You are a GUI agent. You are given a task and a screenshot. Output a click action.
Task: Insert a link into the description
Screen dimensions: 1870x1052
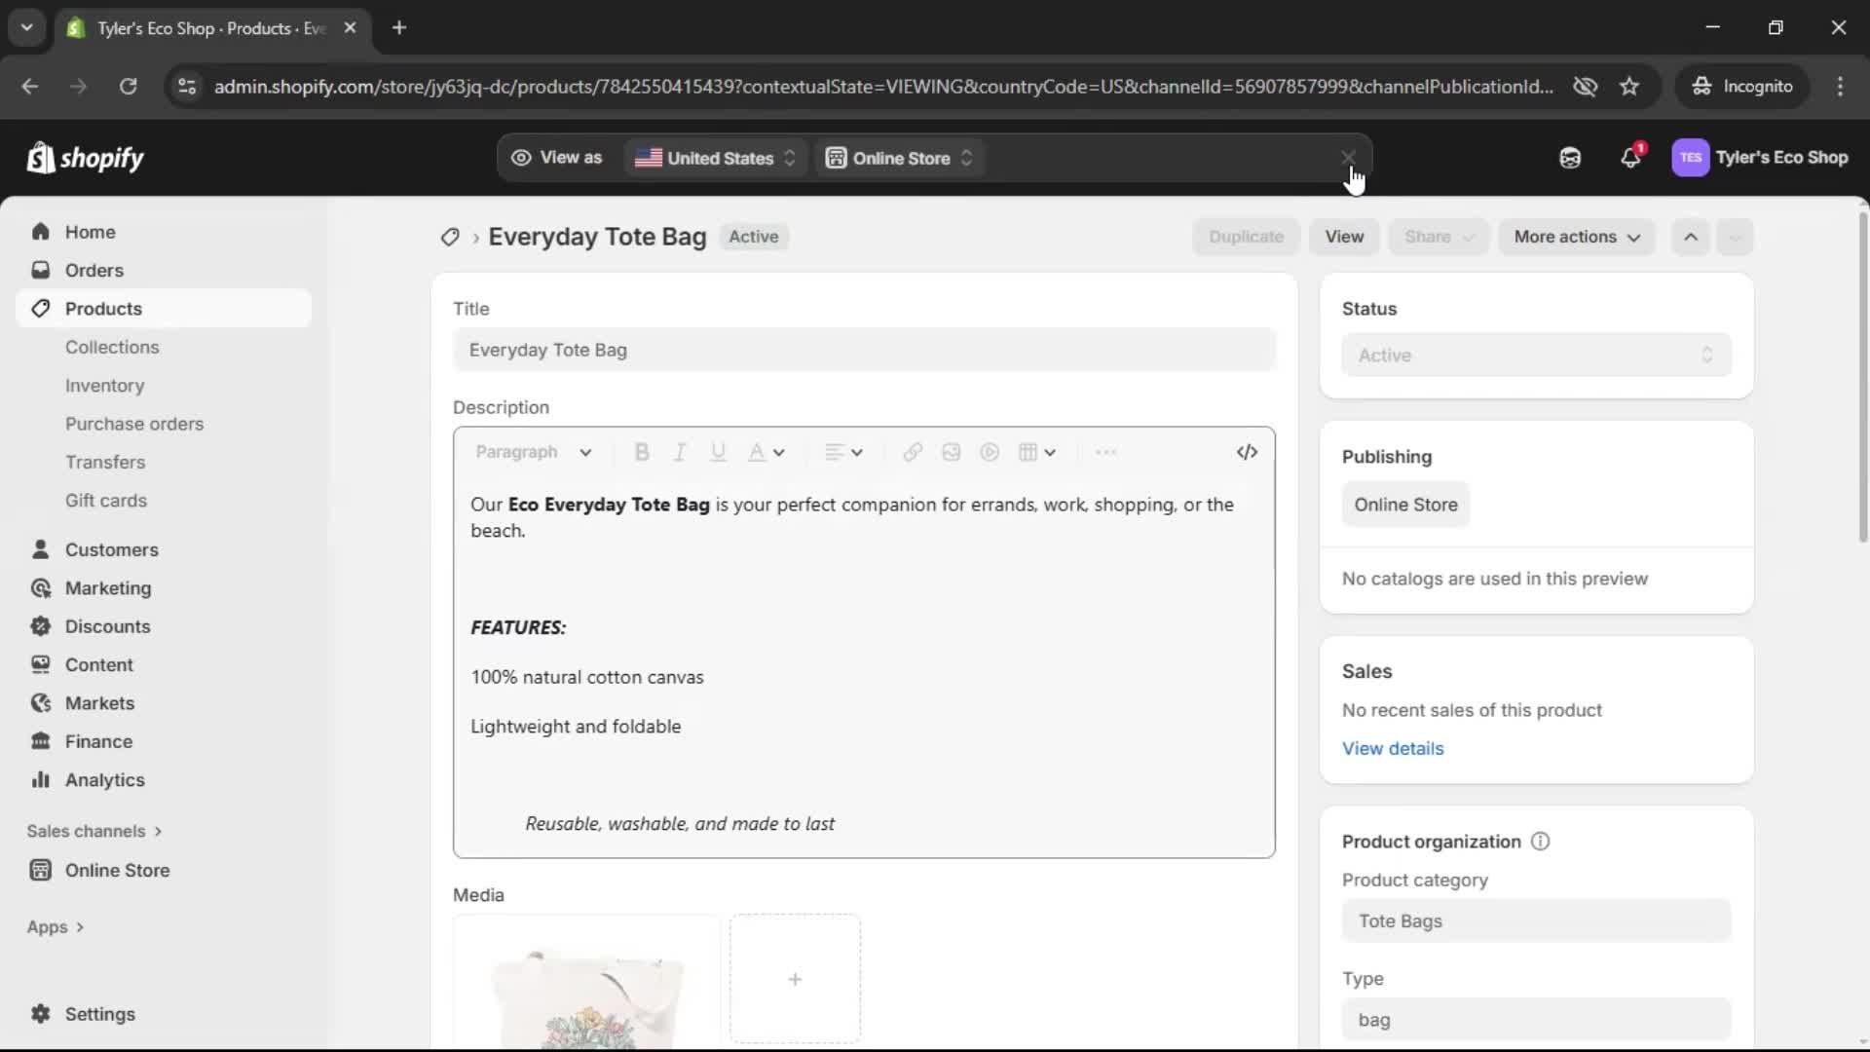click(x=912, y=452)
